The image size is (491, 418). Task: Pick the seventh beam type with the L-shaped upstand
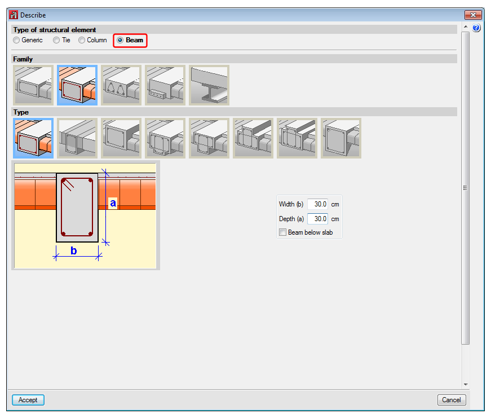point(297,138)
